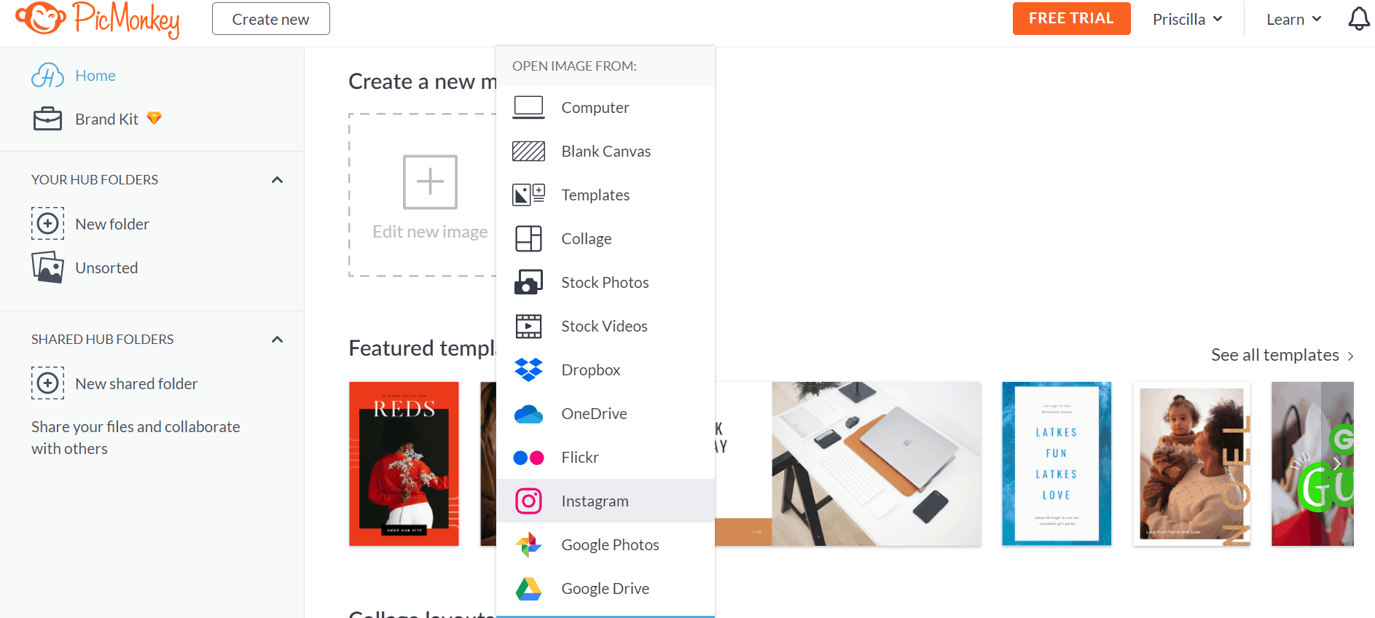Screen dimensions: 1375x618
Task: Open the Noel mother and baby template
Action: (1191, 463)
